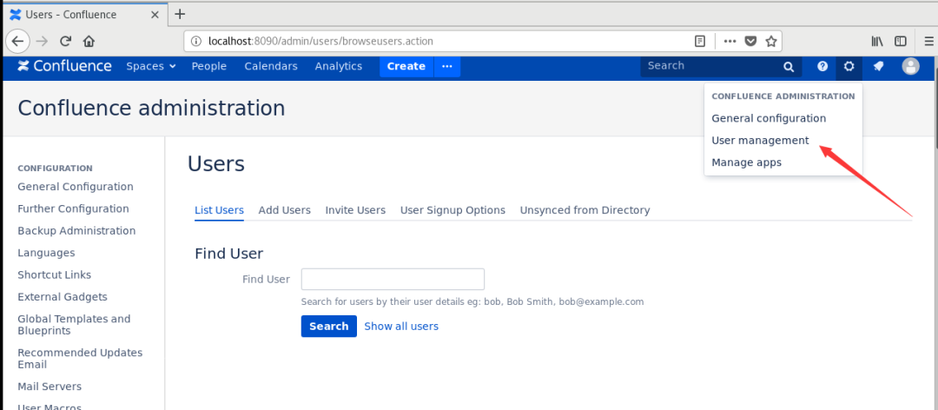
Task: Open notifications rocket icon in header
Action: pos(878,67)
